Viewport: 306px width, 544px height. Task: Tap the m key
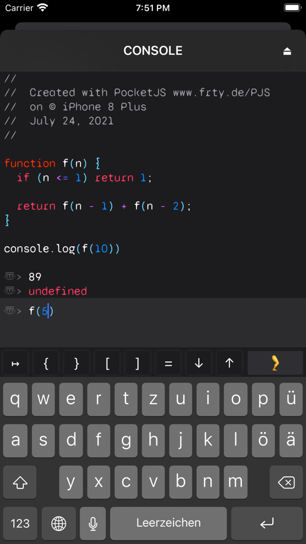pyautogui.click(x=236, y=482)
